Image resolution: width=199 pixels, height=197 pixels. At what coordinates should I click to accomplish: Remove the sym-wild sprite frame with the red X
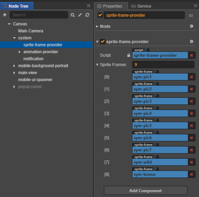pos(192,162)
